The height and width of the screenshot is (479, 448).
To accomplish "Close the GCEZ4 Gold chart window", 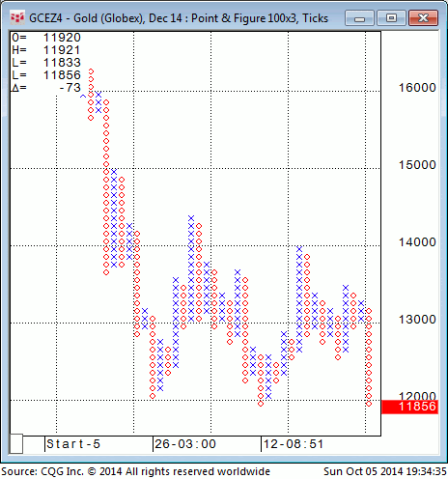I will pos(423,17).
